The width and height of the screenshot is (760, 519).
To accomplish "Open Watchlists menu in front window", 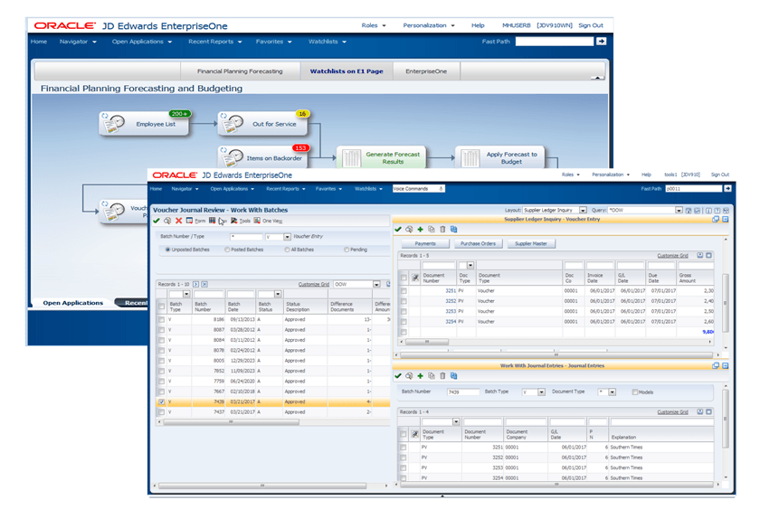I will (x=368, y=189).
